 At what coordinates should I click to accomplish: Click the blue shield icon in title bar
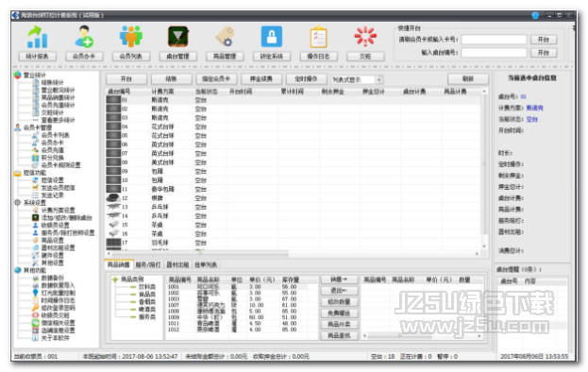(535, 15)
